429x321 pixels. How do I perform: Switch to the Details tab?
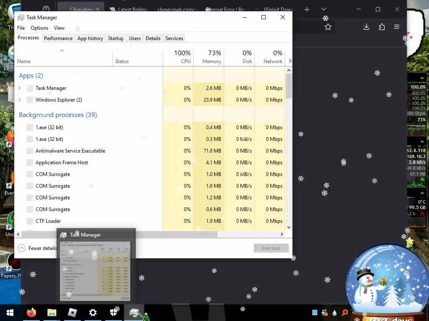coord(153,38)
